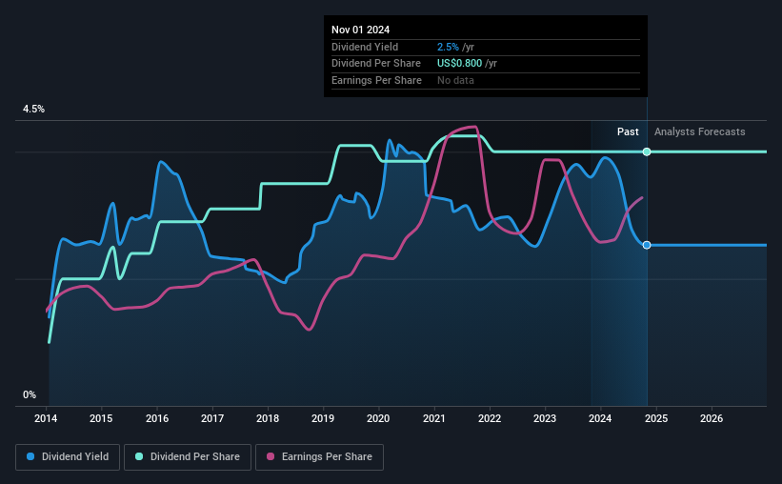Click the '2.5%' dividend yield value

point(448,47)
